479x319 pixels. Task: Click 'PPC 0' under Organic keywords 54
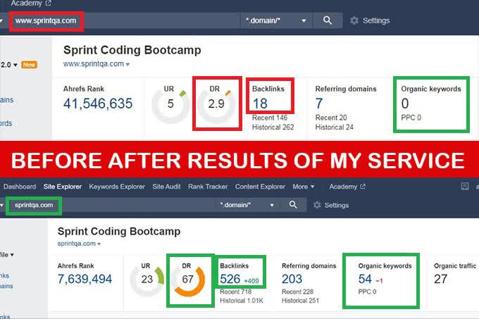click(x=367, y=292)
